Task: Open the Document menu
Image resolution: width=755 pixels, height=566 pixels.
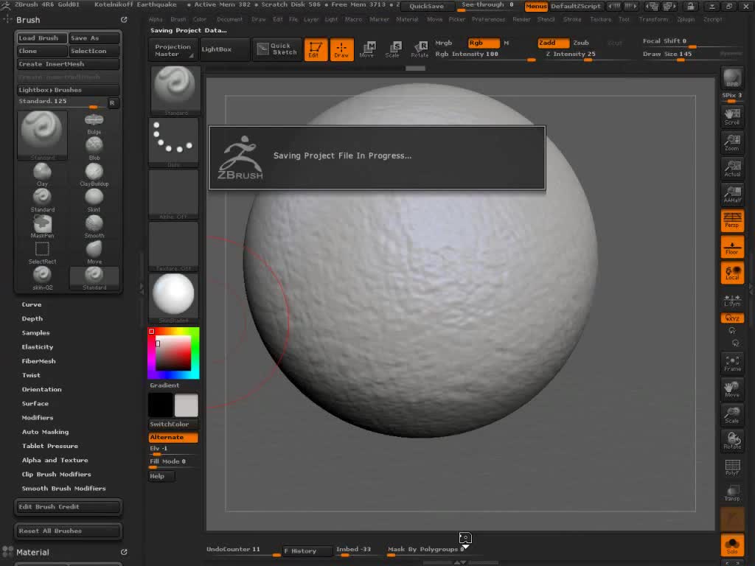Action: [x=230, y=19]
